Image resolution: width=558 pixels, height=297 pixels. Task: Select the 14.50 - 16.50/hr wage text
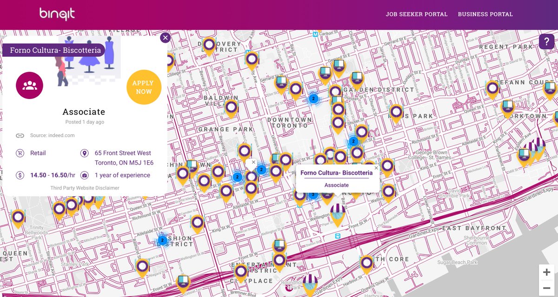53,175
